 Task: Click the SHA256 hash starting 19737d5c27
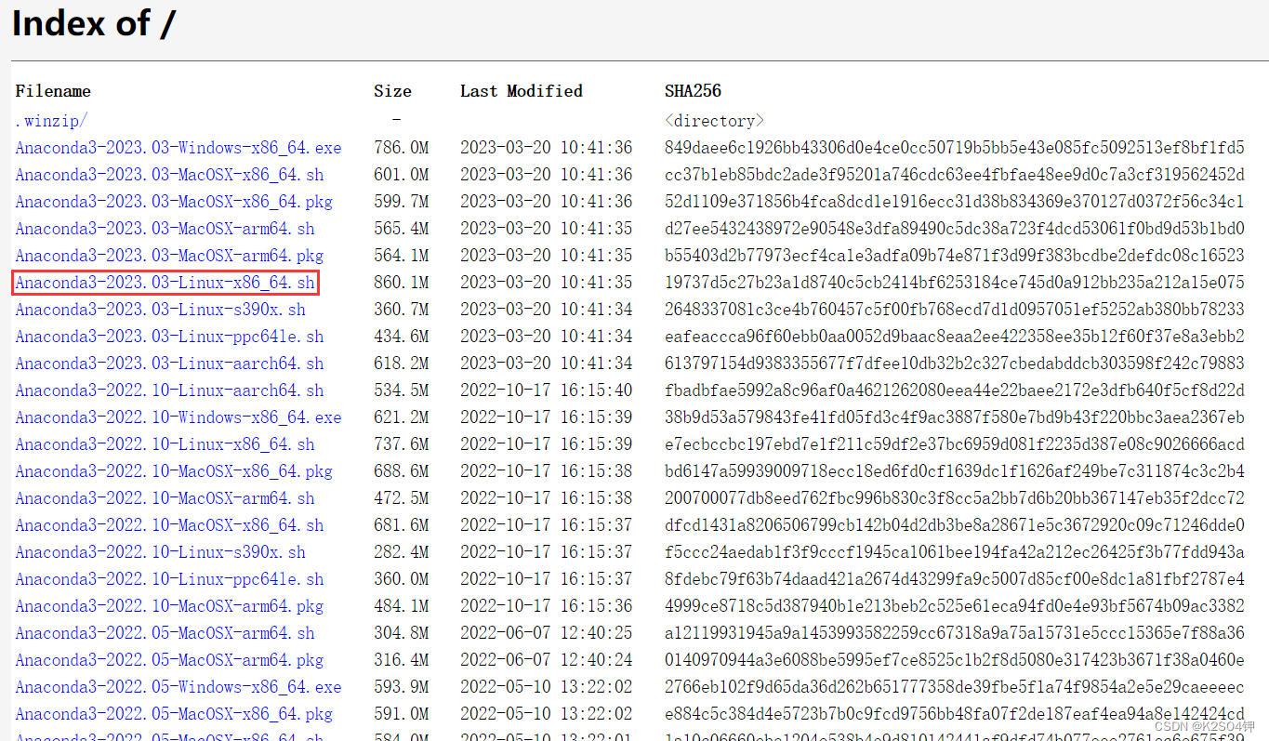click(955, 283)
